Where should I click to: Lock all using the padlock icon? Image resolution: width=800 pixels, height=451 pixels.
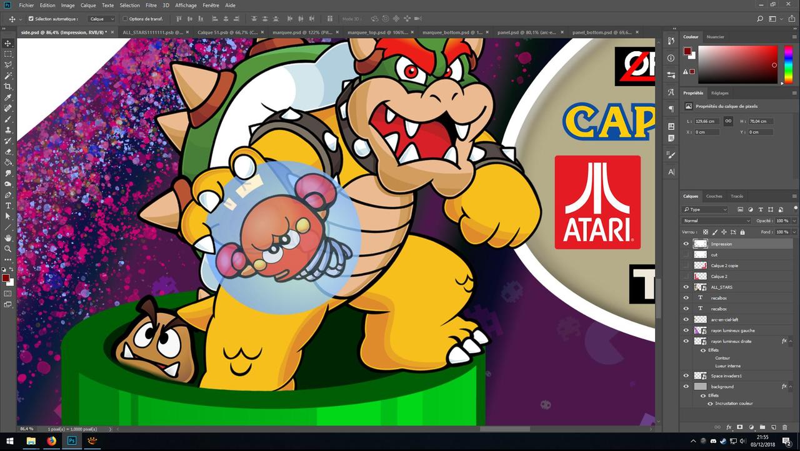click(x=742, y=232)
